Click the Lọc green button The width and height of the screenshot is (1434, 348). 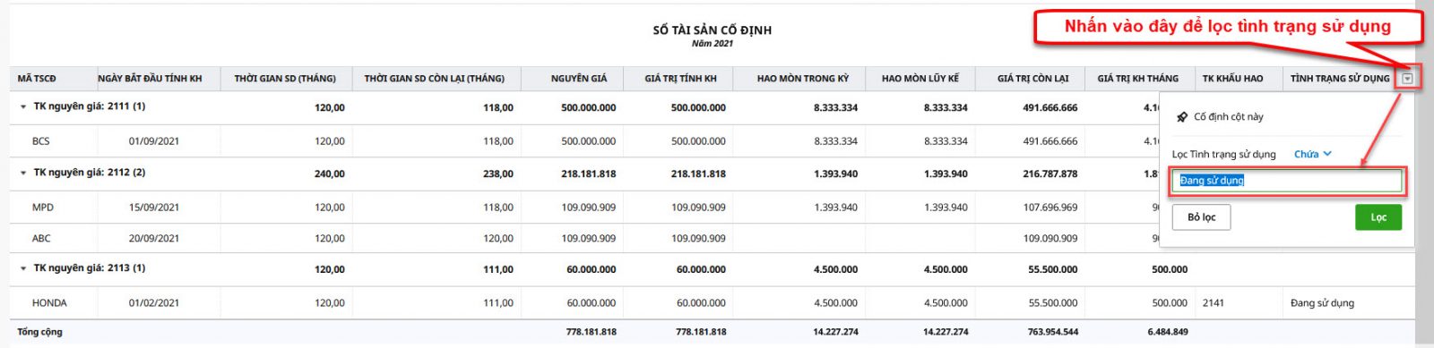tap(1378, 217)
